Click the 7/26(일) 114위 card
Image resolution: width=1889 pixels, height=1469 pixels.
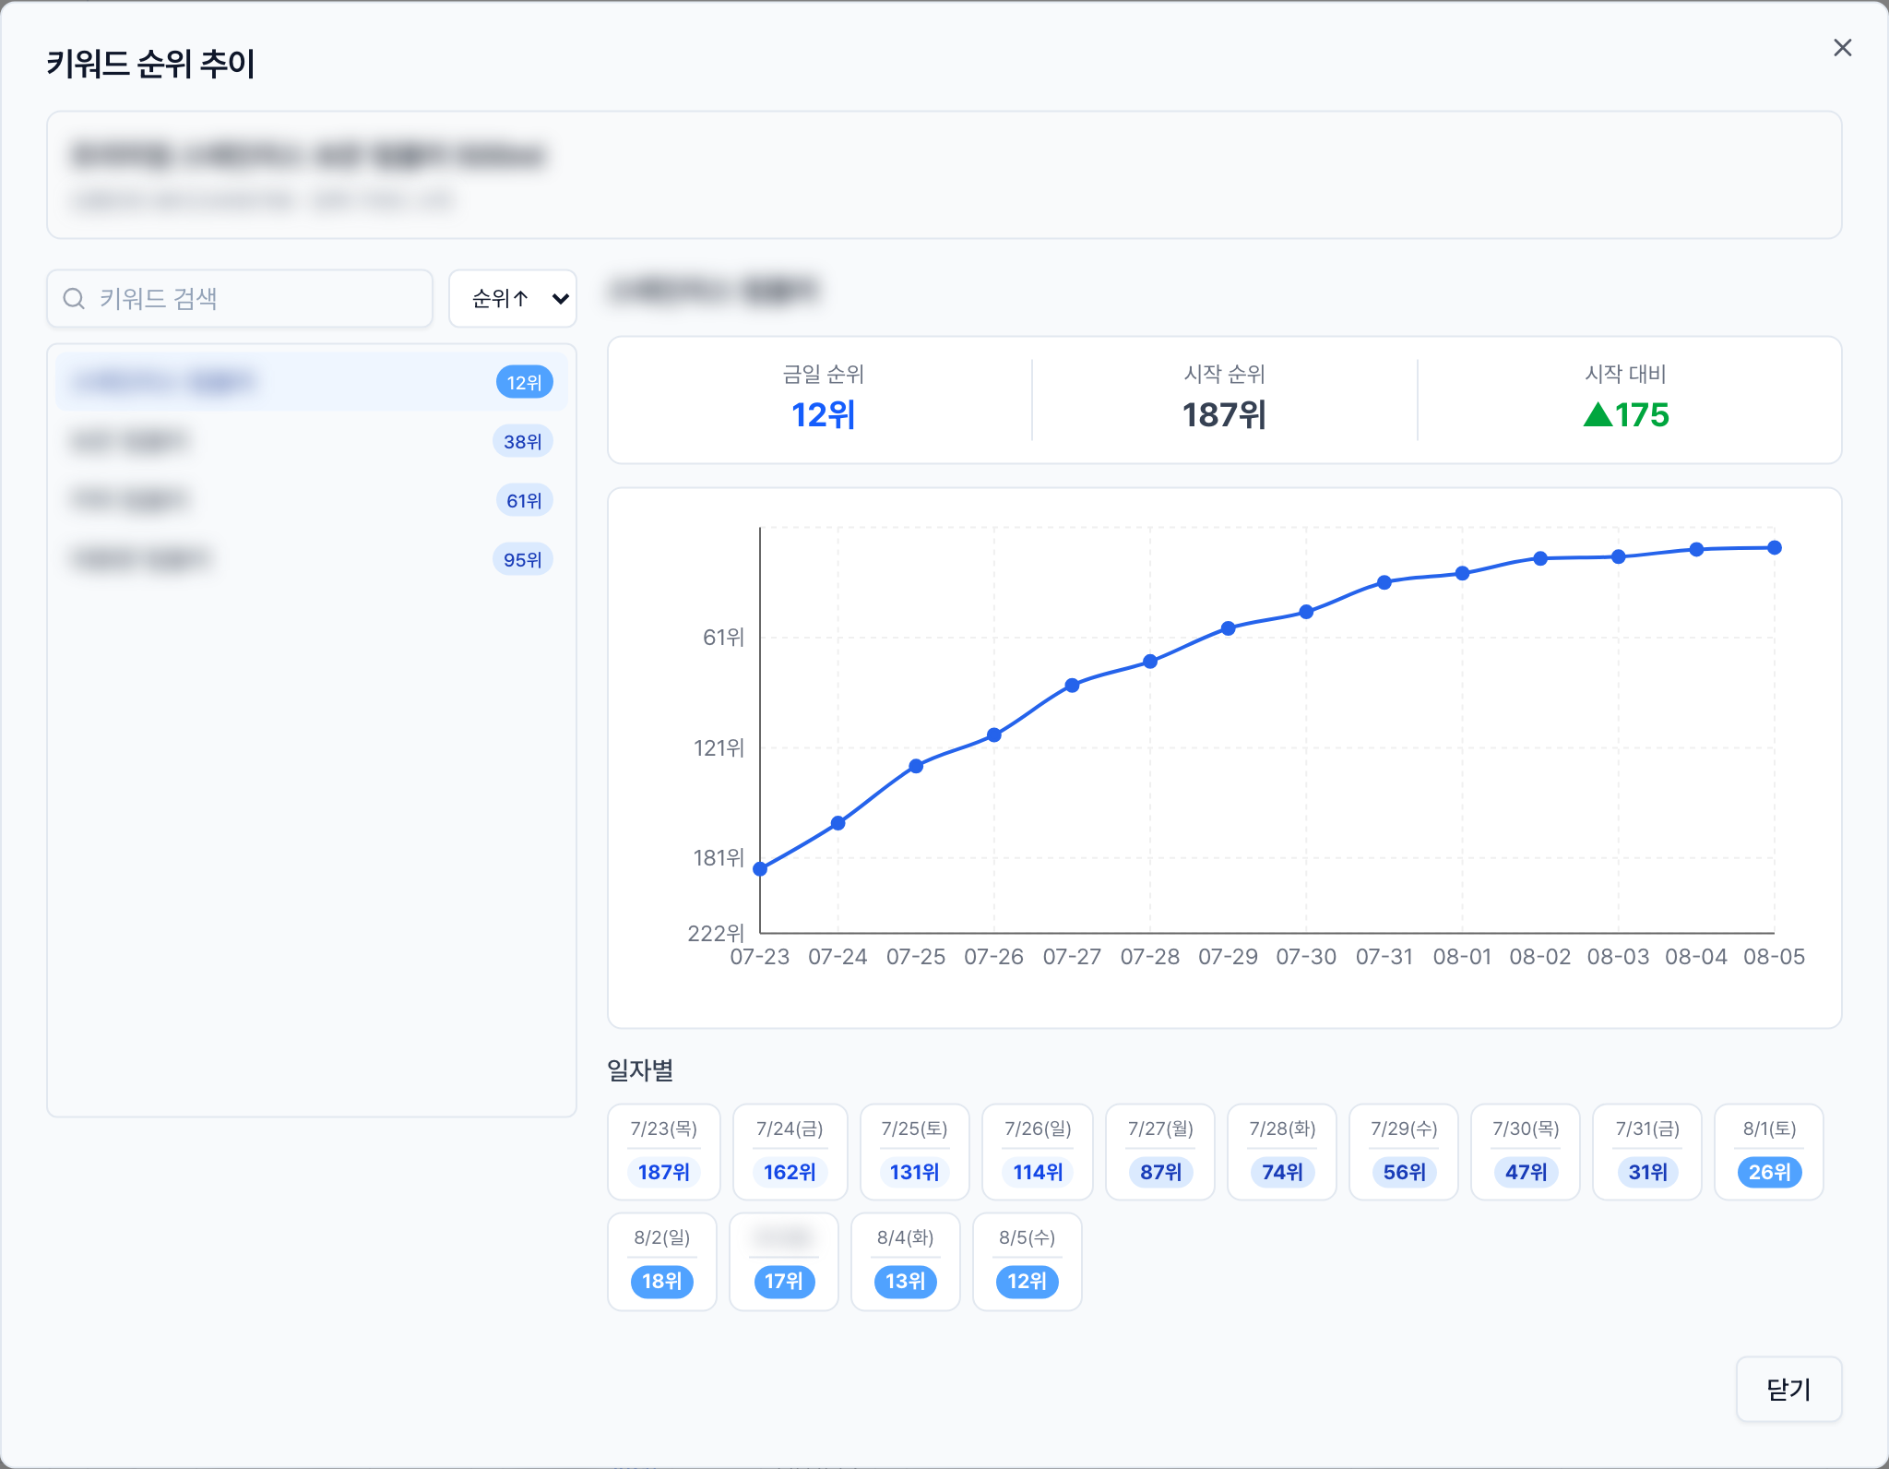[1038, 1152]
